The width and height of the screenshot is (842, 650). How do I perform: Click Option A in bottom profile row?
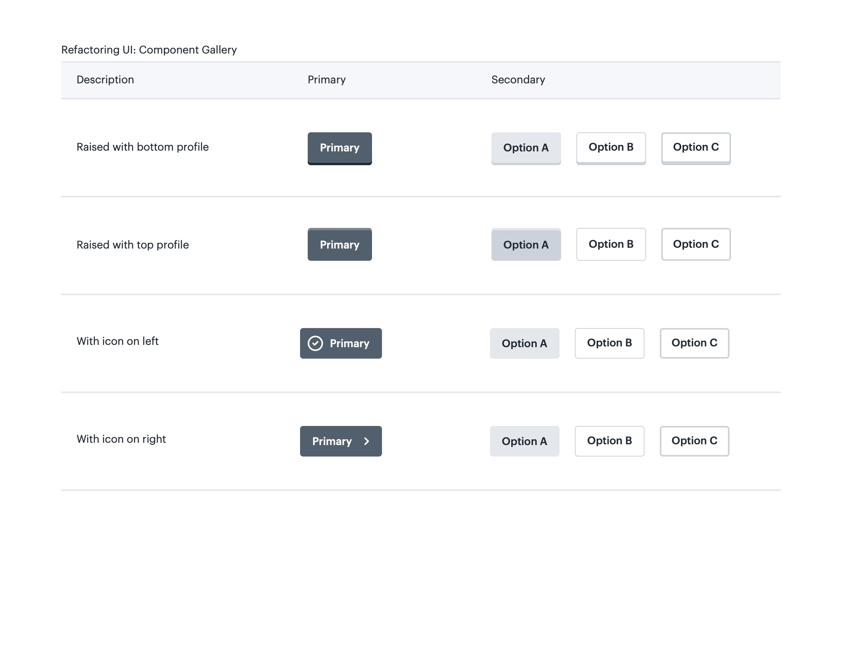click(525, 148)
